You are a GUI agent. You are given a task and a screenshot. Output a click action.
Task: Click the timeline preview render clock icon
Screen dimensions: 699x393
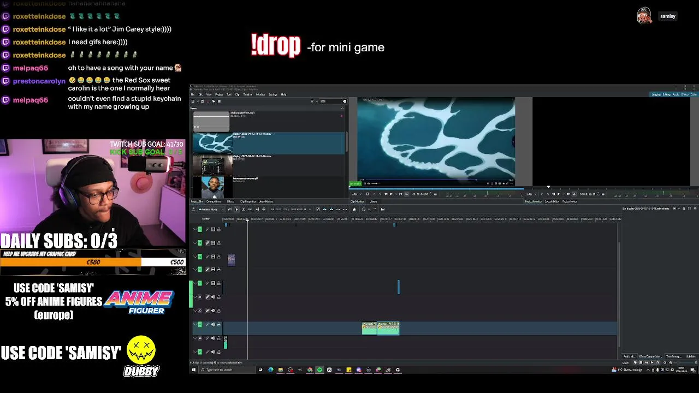pos(364,209)
